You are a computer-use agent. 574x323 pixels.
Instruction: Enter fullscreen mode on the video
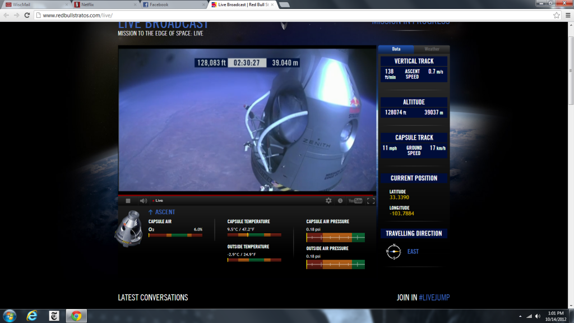371,201
